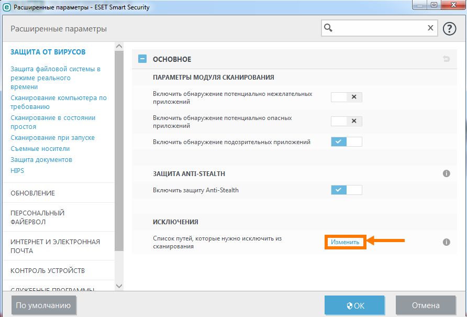Screen dimensions: 467x317
Task: Click the Отмена button
Action: pos(426,305)
